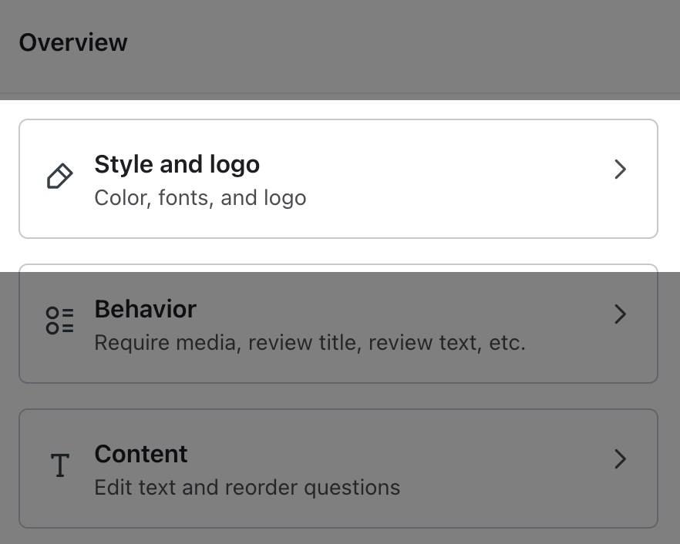680x544 pixels.
Task: Click the Style and logo title text
Action: pyautogui.click(x=177, y=164)
